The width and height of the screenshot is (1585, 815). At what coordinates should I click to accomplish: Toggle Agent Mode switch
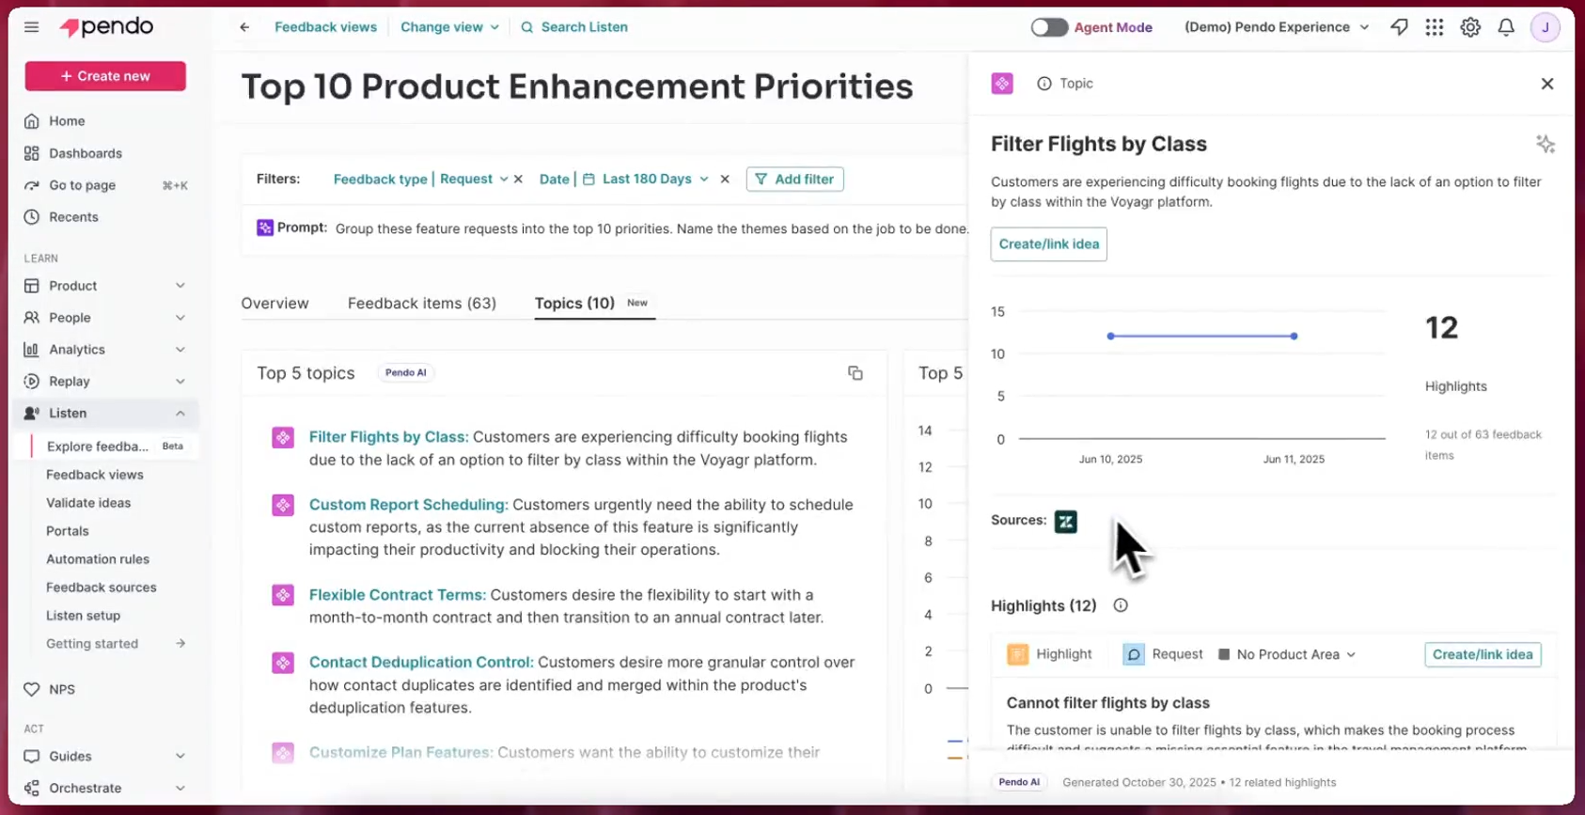(1049, 27)
